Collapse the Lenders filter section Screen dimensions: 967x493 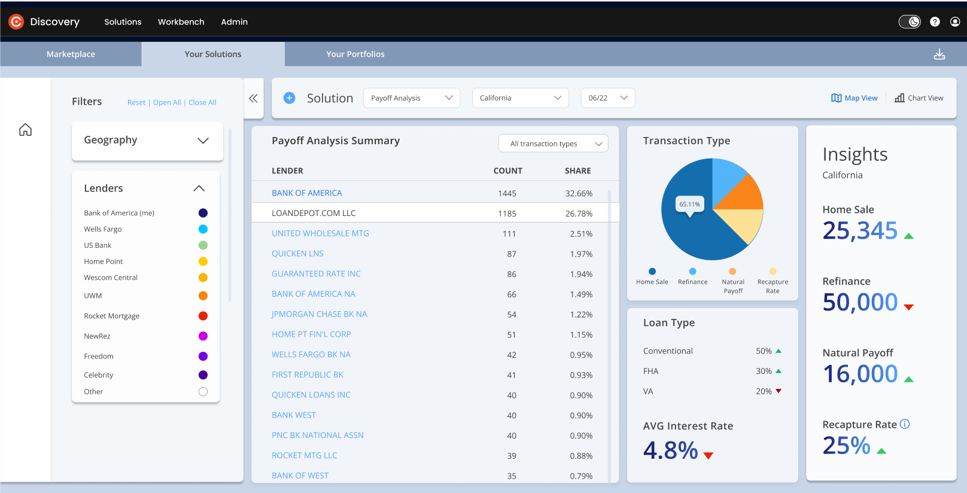(x=199, y=188)
